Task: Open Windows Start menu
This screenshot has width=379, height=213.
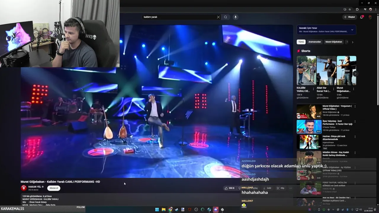Action: (x=157, y=209)
